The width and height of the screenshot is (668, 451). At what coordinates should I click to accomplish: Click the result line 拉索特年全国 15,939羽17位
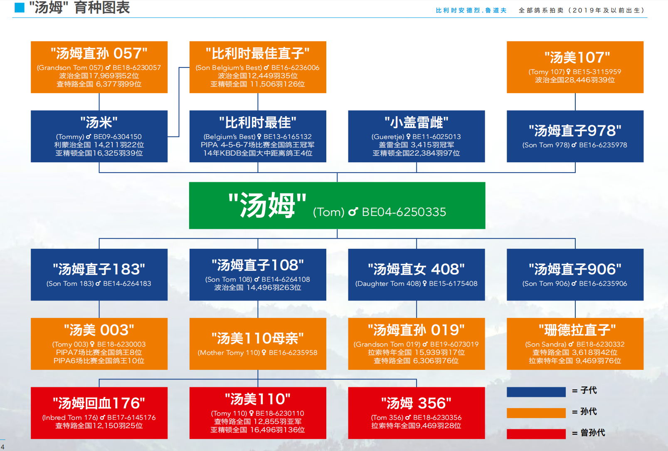pyautogui.click(x=417, y=352)
